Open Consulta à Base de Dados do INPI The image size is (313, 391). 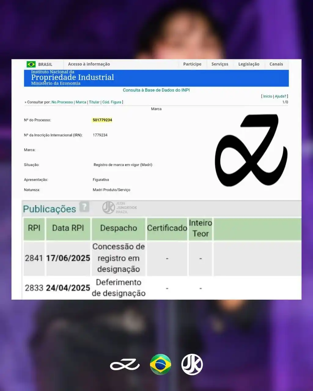coord(156,90)
